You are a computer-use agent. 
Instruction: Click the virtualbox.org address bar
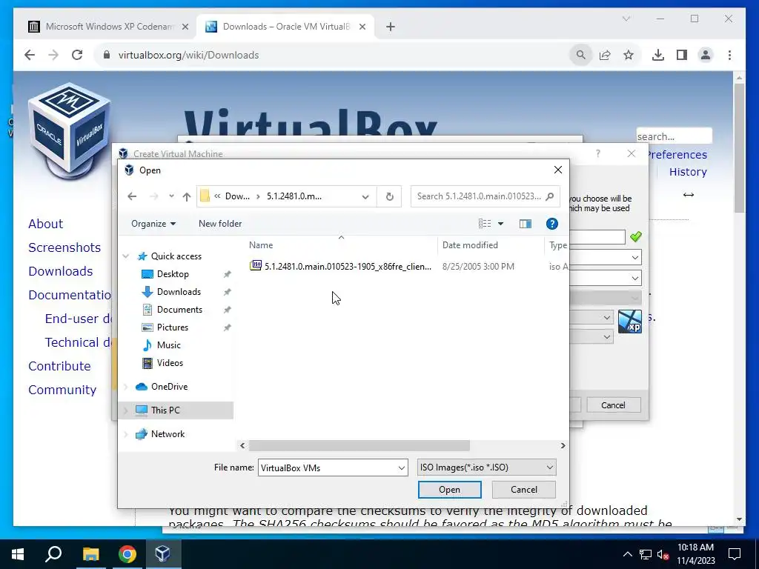(334, 55)
